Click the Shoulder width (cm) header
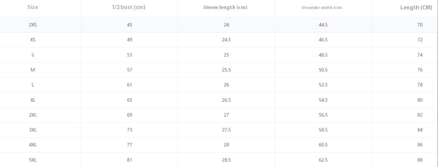Screen dimensions: 438x167 point(322,8)
